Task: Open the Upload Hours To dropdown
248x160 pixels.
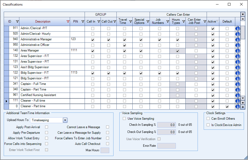Action: point(64,120)
